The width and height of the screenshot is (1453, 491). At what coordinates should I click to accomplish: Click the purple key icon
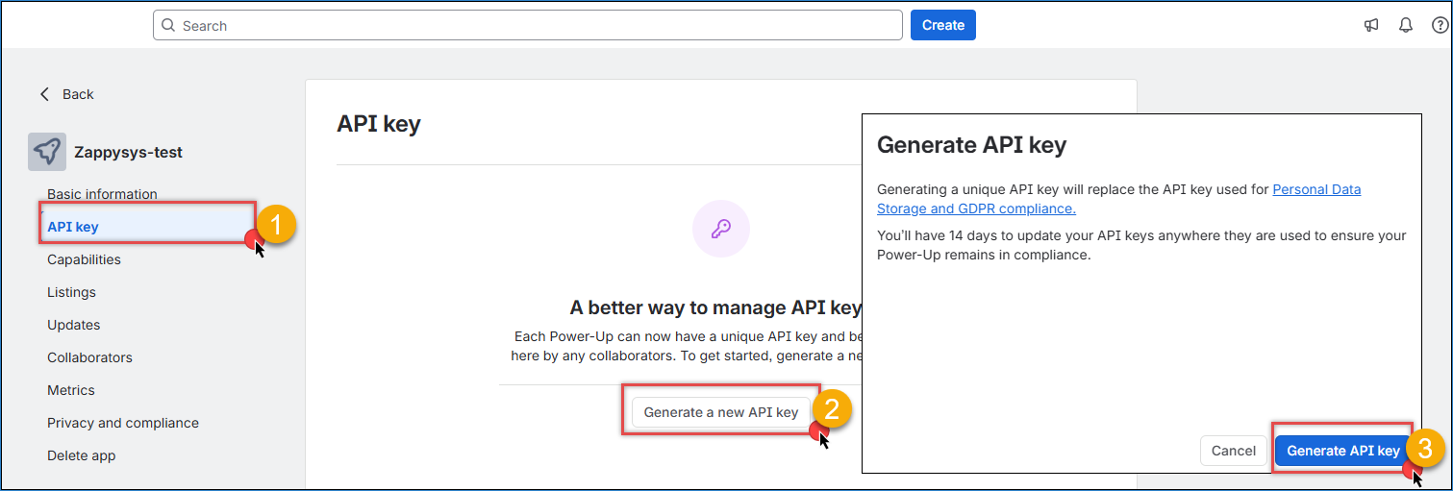[x=720, y=229]
